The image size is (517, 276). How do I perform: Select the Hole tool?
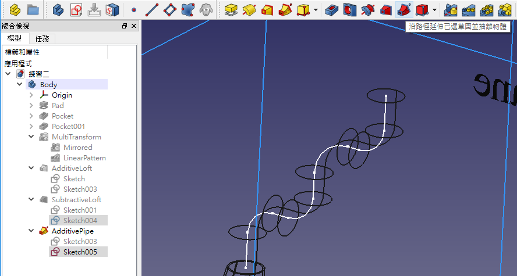(x=350, y=10)
